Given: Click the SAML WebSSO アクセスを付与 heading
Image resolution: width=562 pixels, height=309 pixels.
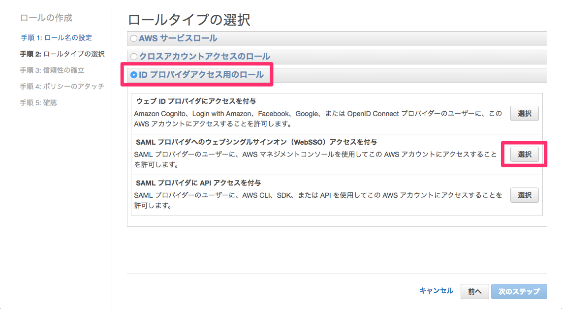Looking at the screenshot, I should coord(256,142).
